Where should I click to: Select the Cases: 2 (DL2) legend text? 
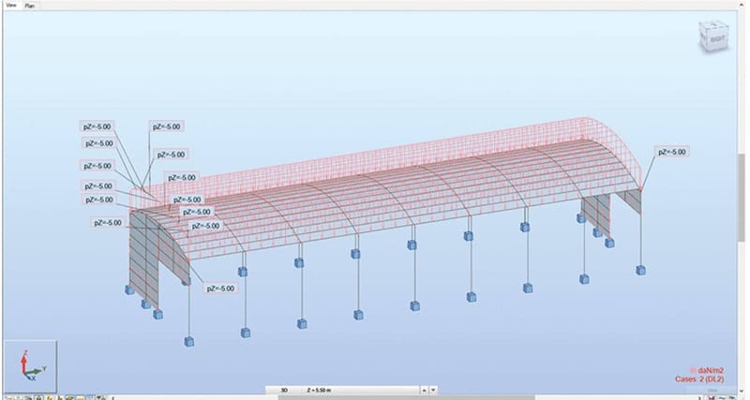[x=699, y=379]
